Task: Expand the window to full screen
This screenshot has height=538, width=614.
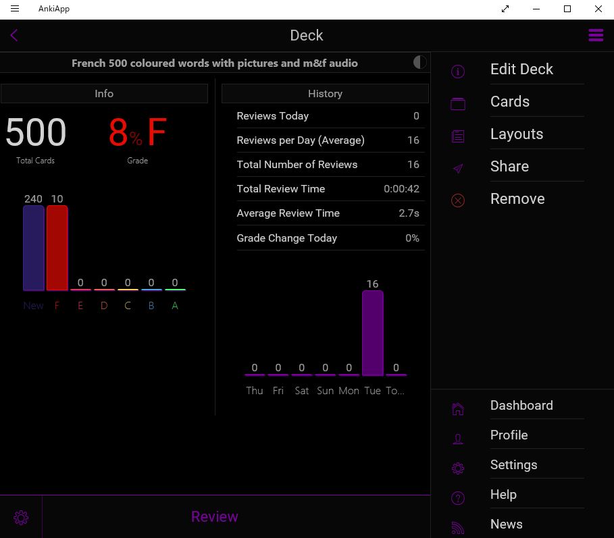Action: (505, 9)
